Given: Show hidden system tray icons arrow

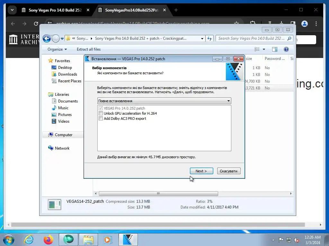Looking at the screenshot, I should (x=273, y=240).
